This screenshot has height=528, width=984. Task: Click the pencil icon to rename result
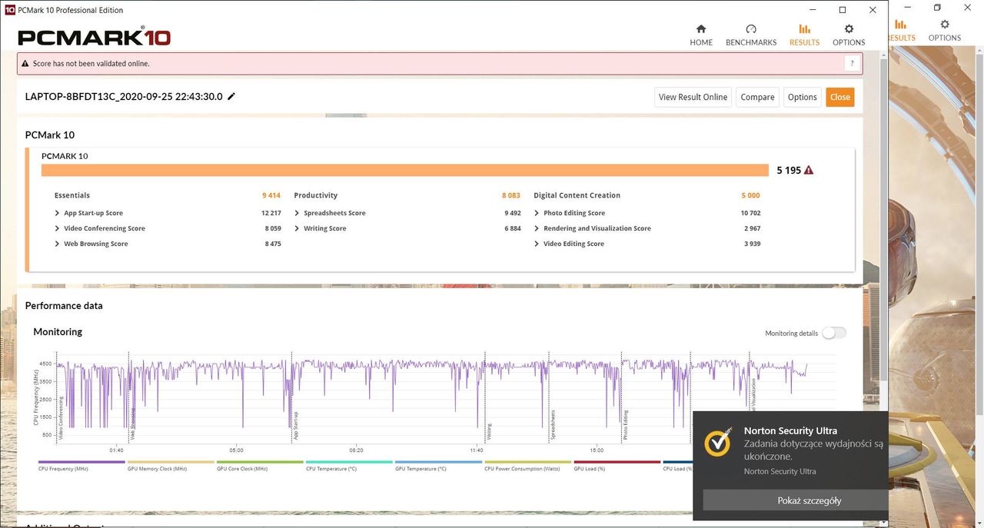231,97
